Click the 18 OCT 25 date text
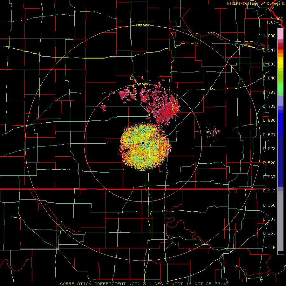This screenshot has height=286, width=286. tap(199, 284)
